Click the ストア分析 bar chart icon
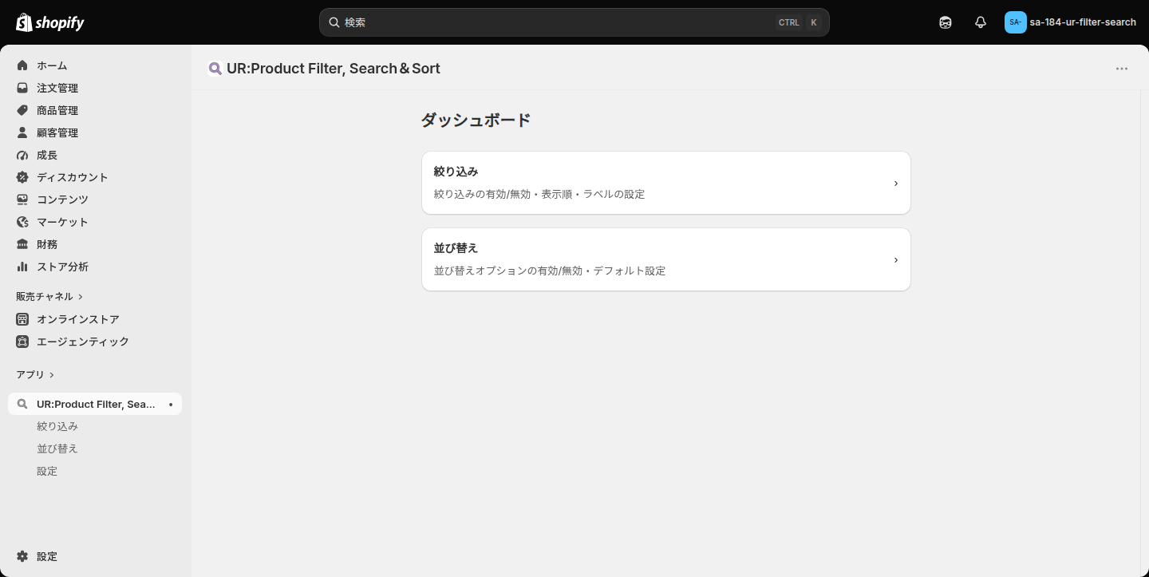1149x577 pixels. coord(22,267)
